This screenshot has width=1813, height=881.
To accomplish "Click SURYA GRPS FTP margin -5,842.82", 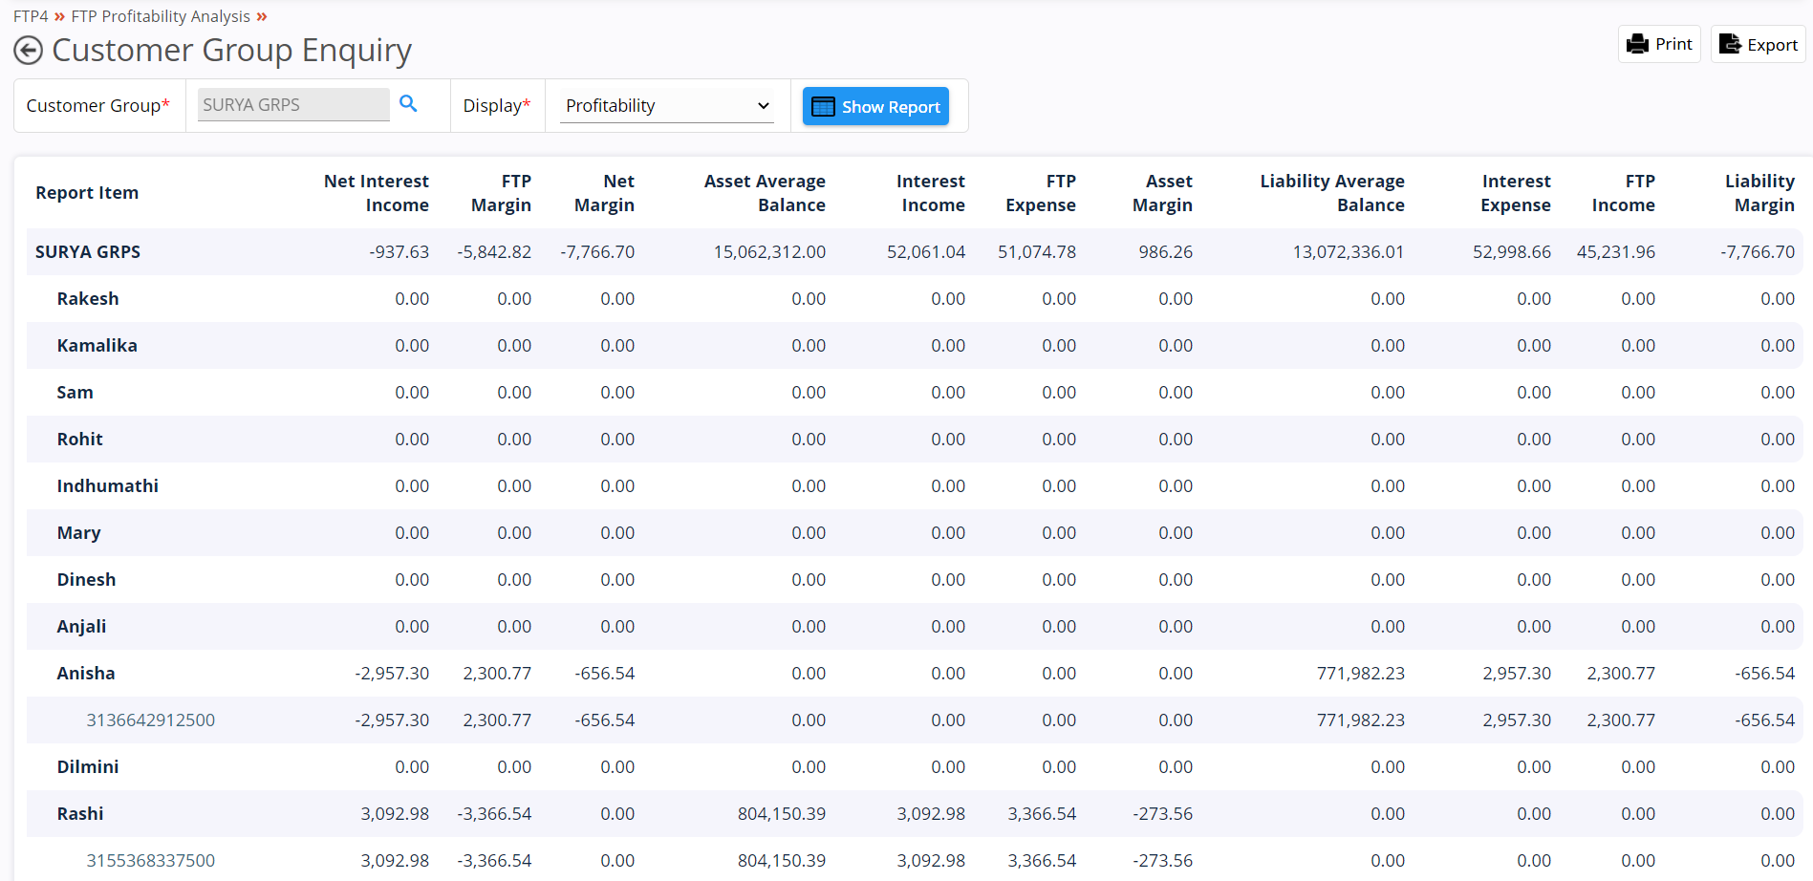I will coord(494,252).
